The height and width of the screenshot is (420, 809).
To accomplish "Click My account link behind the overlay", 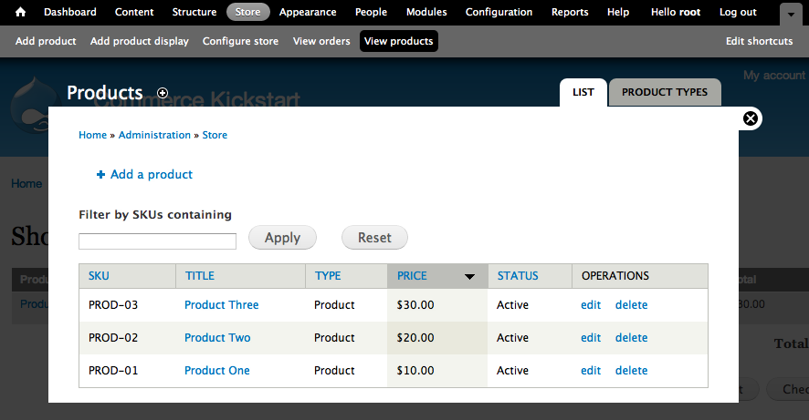I will [x=774, y=76].
